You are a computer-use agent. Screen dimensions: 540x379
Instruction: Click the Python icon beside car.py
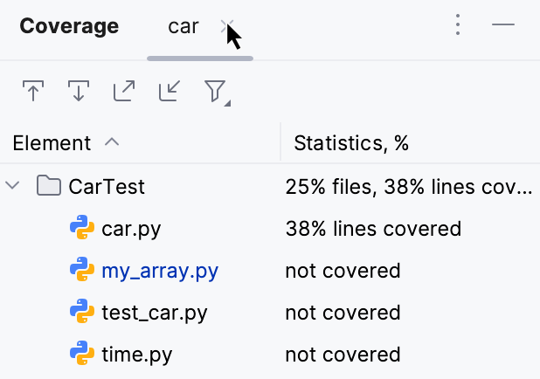pos(82,229)
